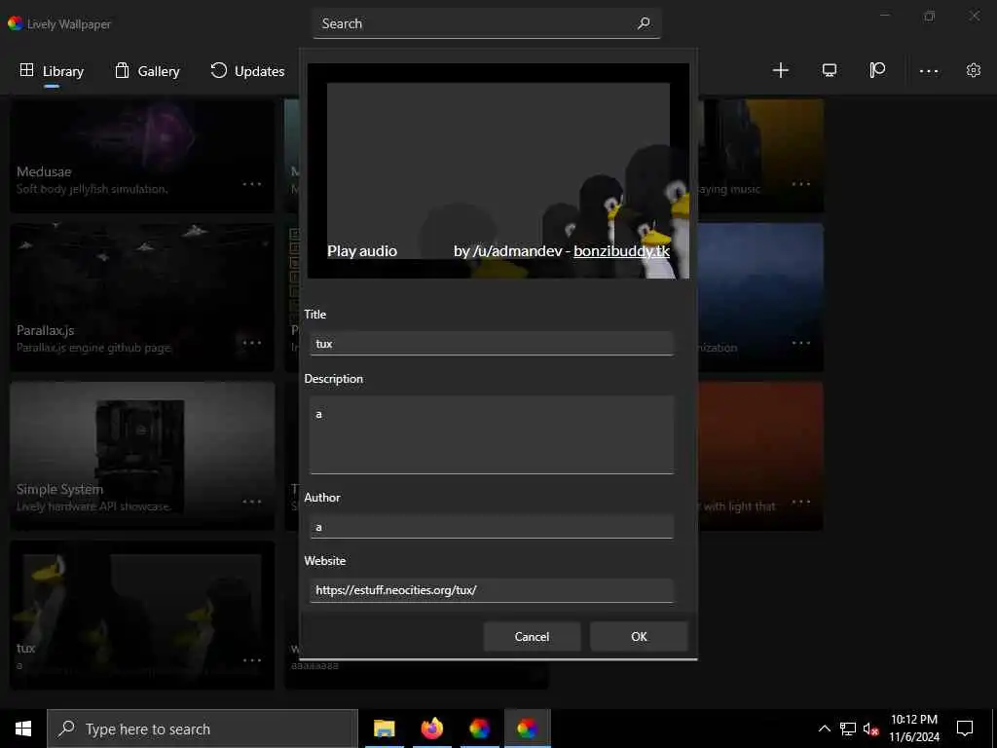This screenshot has width=997, height=748.
Task: Edit the Website URL field
Action: 491,590
